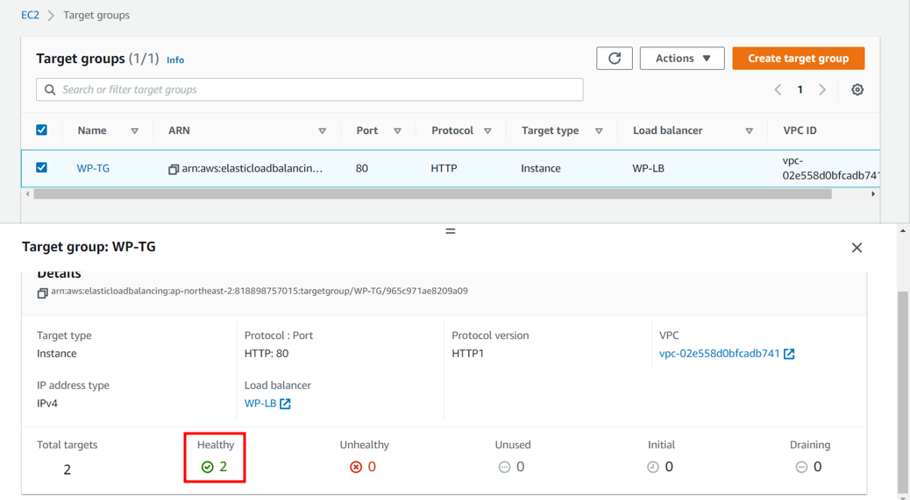
Task: Click the HTTP protocol cell in table
Action: coord(444,169)
